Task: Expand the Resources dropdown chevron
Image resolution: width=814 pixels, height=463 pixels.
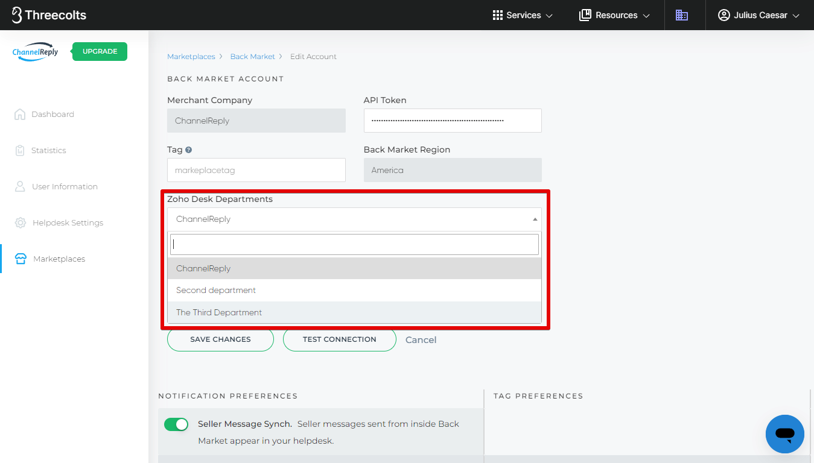Action: click(x=646, y=16)
